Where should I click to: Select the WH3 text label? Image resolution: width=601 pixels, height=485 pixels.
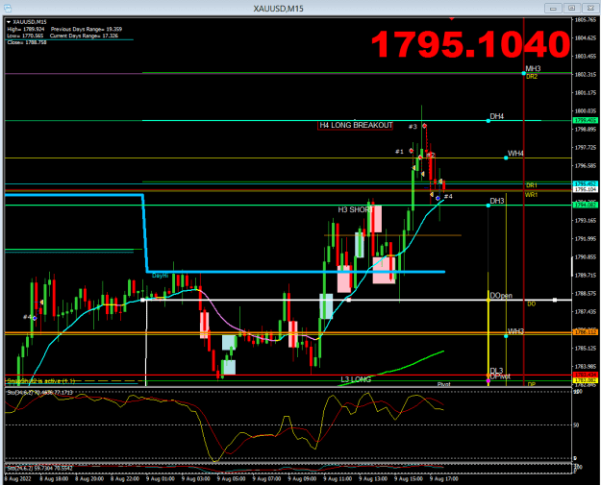[x=515, y=331]
